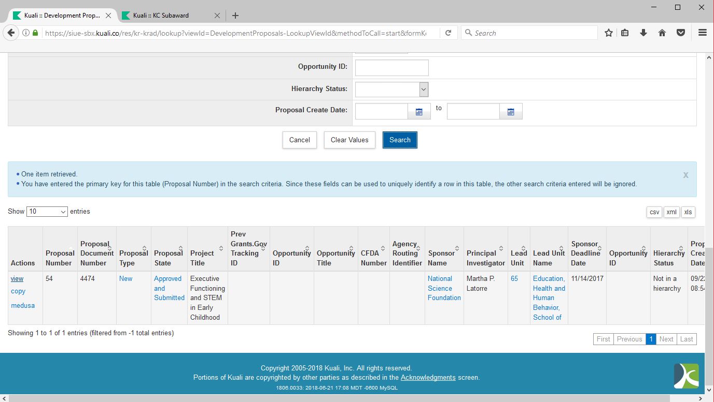714x402 pixels.
Task: Open the Firefox downloads arrow icon
Action: [x=643, y=33]
